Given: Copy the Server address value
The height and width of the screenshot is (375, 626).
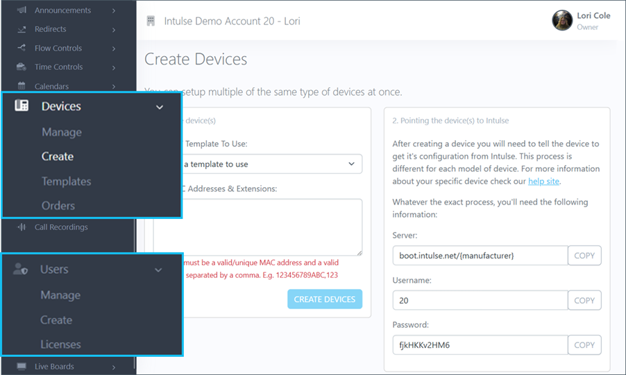Looking at the screenshot, I should (584, 256).
